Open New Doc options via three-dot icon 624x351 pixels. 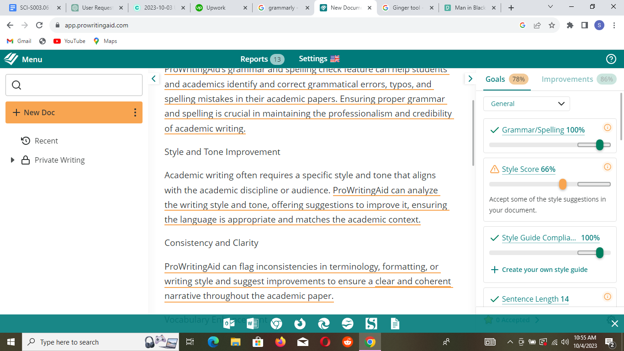(x=135, y=112)
